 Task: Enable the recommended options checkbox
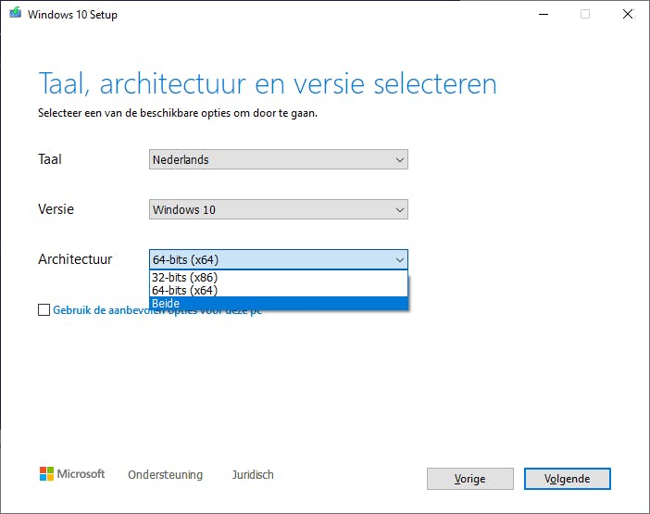(44, 311)
